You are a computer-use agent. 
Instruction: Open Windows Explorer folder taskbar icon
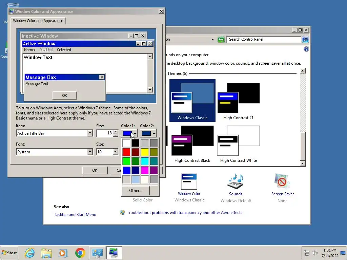[x=46, y=253]
